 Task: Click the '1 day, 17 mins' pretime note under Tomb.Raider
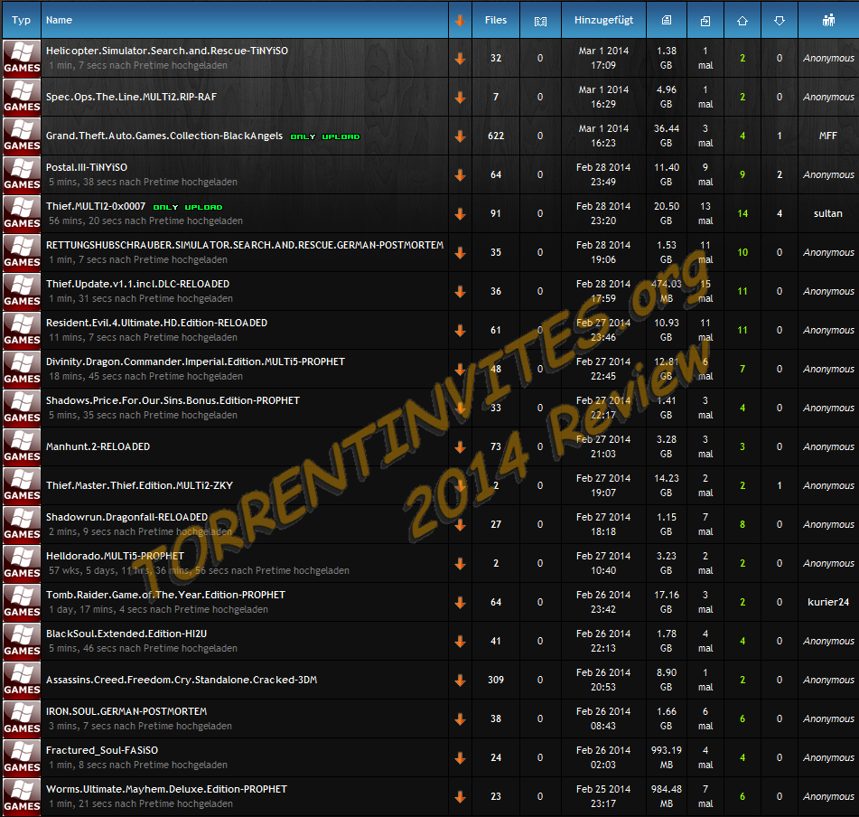[x=158, y=610]
